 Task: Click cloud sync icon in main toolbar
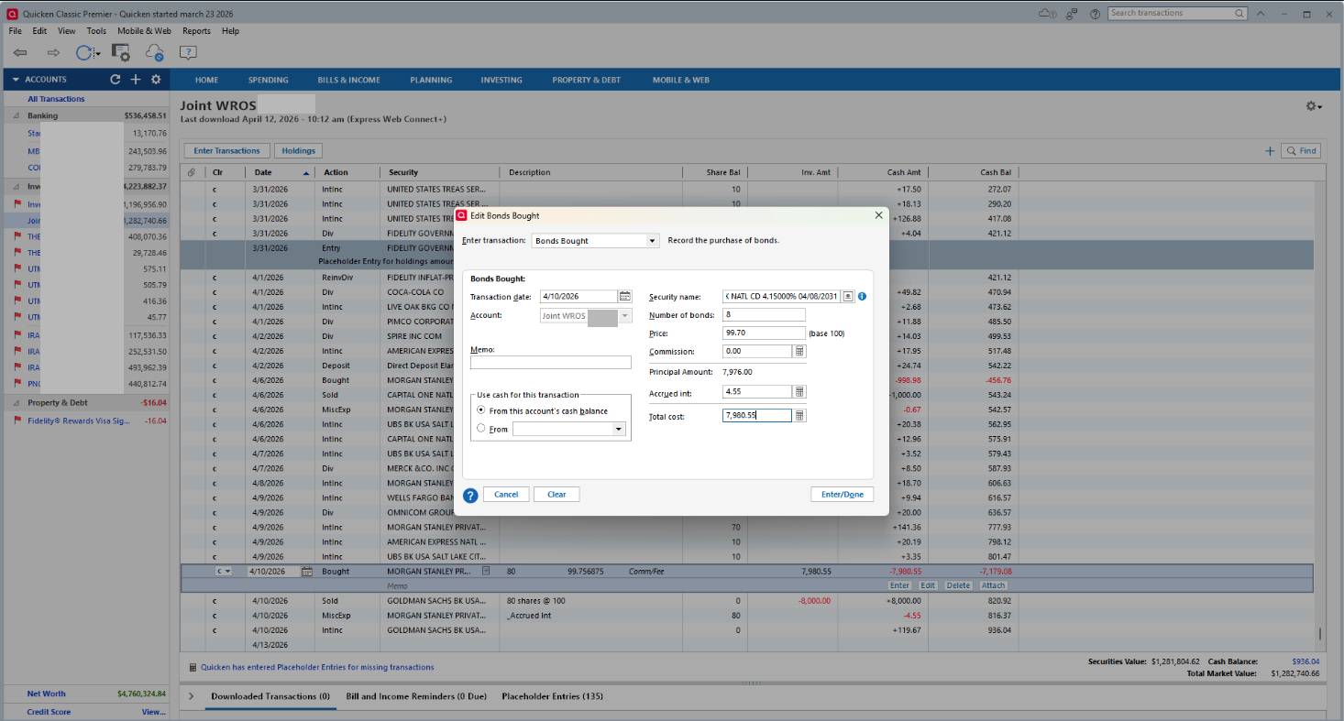pyautogui.click(x=154, y=52)
